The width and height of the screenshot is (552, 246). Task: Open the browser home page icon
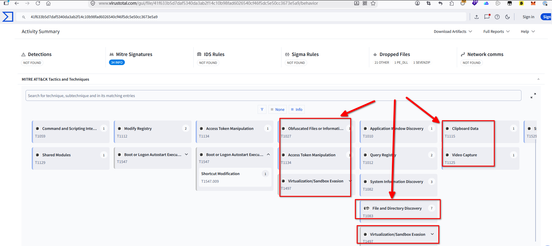tap(48, 4)
